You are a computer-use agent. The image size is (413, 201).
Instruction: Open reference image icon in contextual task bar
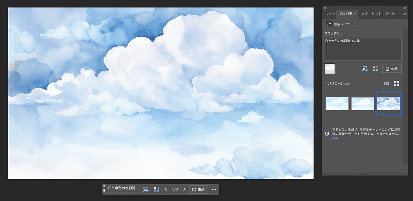[x=146, y=189]
